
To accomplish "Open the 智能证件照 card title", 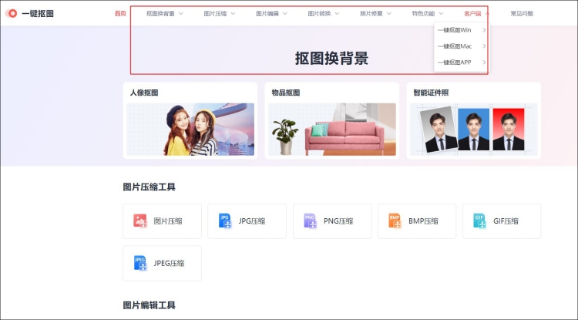I will click(x=431, y=93).
